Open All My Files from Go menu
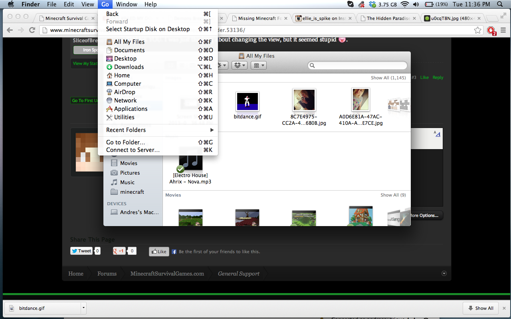The width and height of the screenshot is (511, 319). click(158, 42)
